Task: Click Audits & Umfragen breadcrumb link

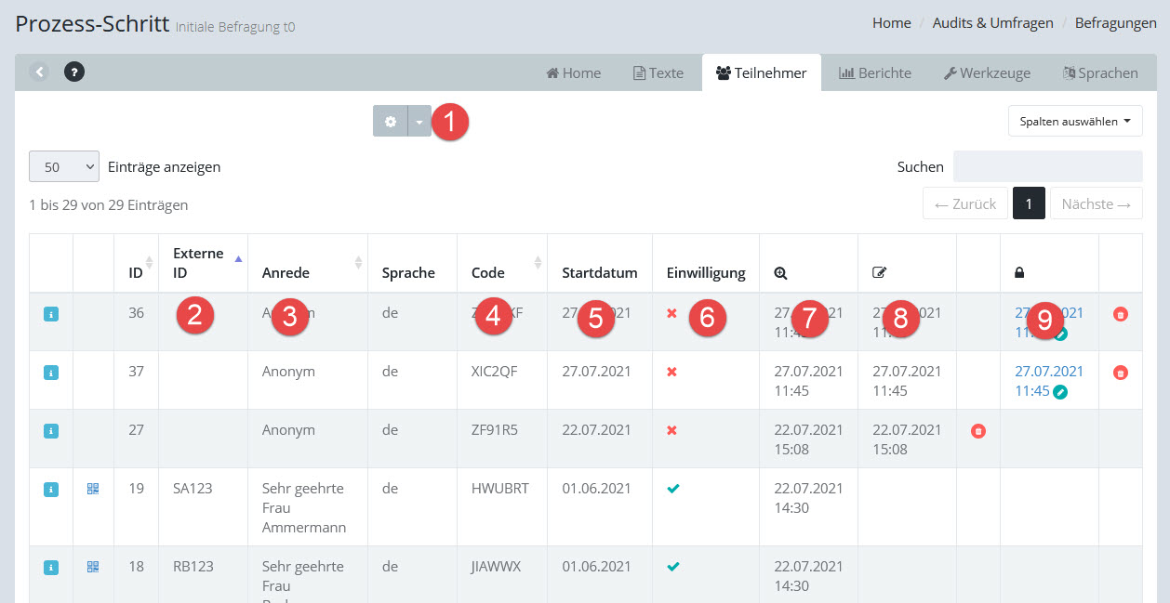Action: pos(992,23)
